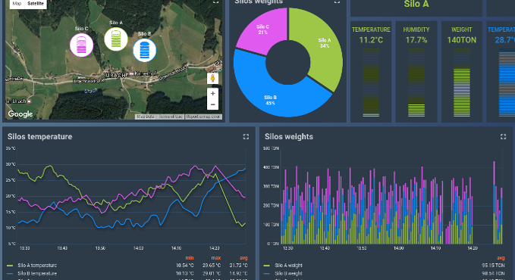Zoom in the map with plus button

coord(212,93)
